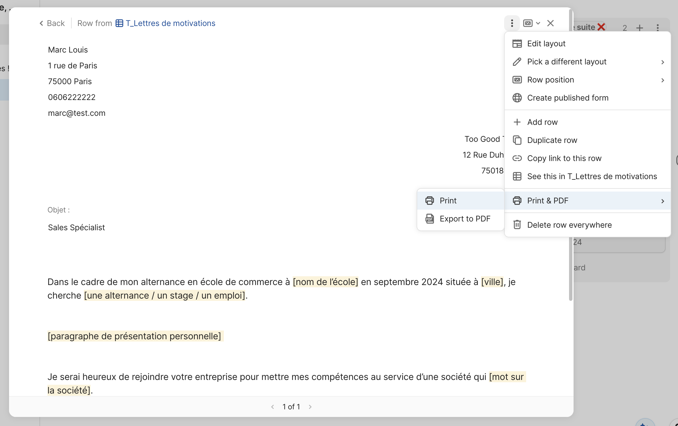Image resolution: width=678 pixels, height=426 pixels.
Task: Click the row position layout icon
Action: tap(528, 23)
